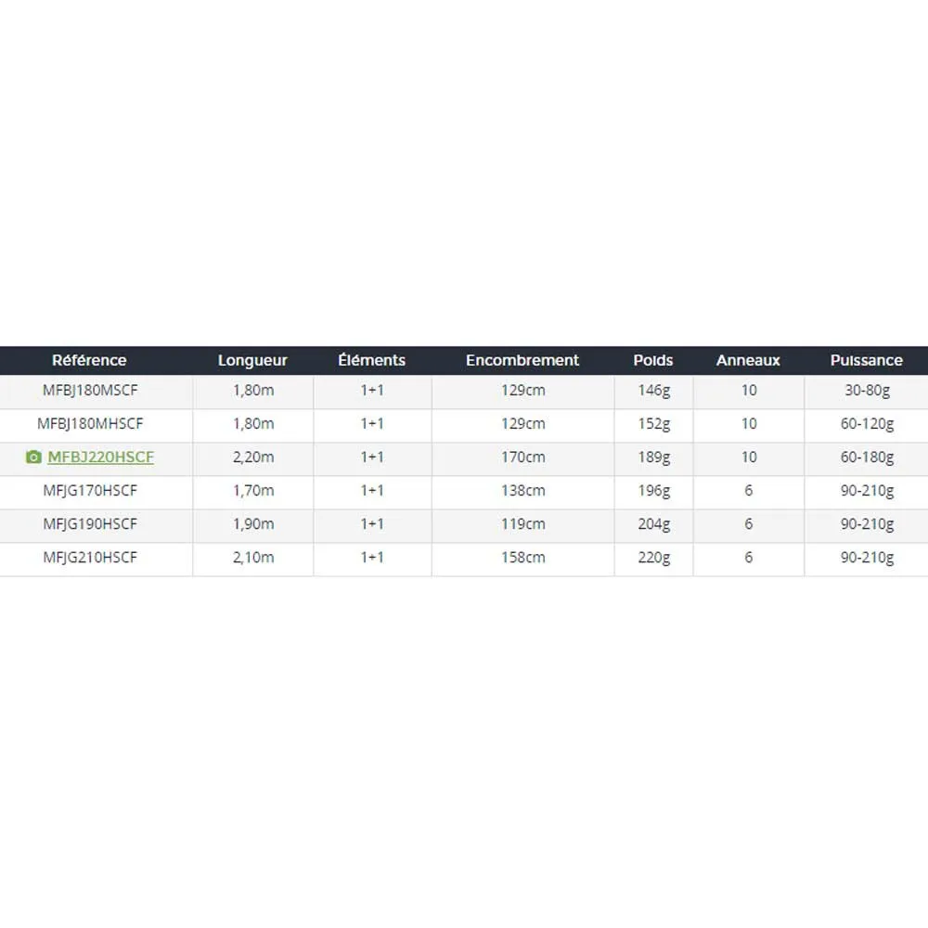Click the Anneaux column header
Screen dimensions: 928x928
(x=748, y=360)
